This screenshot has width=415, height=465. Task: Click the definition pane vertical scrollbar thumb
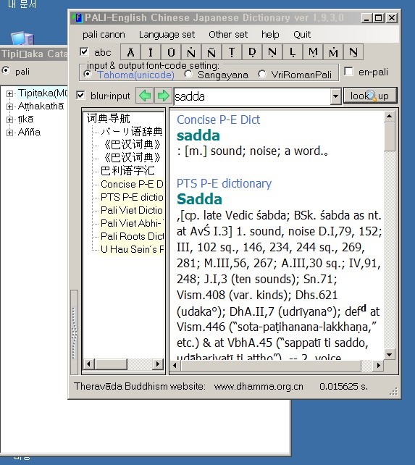tap(390, 137)
